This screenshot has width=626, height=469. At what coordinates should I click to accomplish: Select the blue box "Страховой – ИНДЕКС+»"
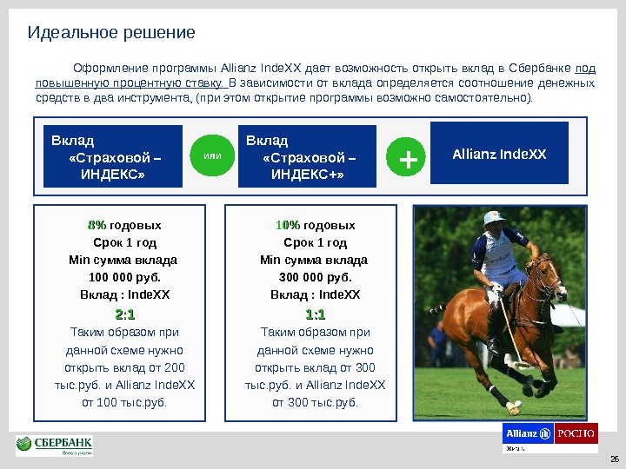[307, 156]
